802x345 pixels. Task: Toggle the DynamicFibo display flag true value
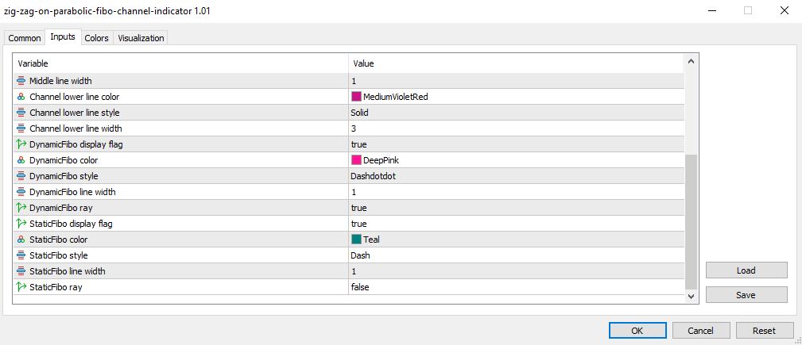click(x=359, y=144)
